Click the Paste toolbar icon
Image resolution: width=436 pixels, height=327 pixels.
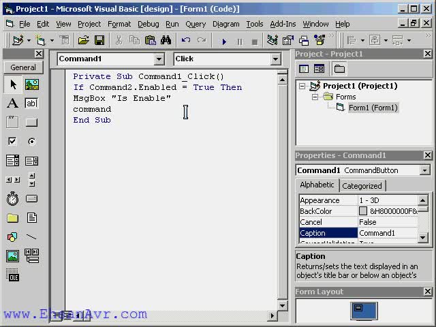(x=150, y=41)
